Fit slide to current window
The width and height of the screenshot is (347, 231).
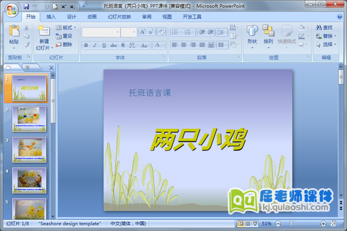pos(333,223)
